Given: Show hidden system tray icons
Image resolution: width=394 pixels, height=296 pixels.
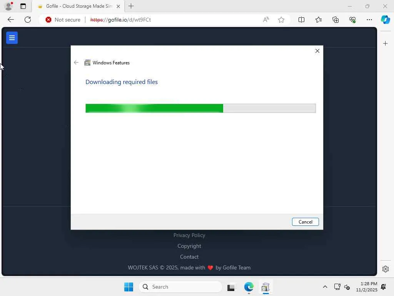Looking at the screenshot, I should (325, 287).
